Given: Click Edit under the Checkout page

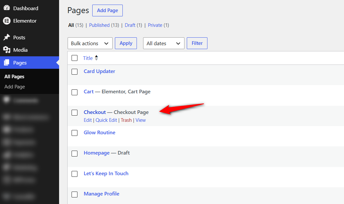Looking at the screenshot, I should (x=88, y=120).
